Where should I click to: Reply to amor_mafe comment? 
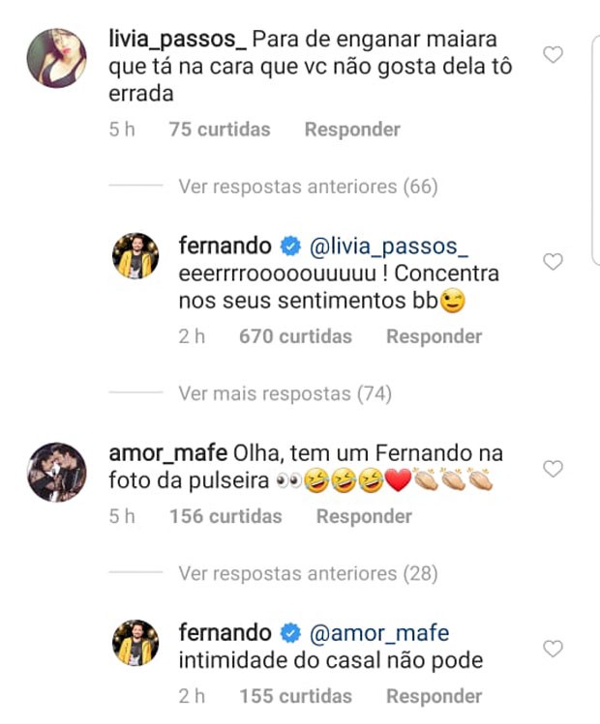[364, 516]
